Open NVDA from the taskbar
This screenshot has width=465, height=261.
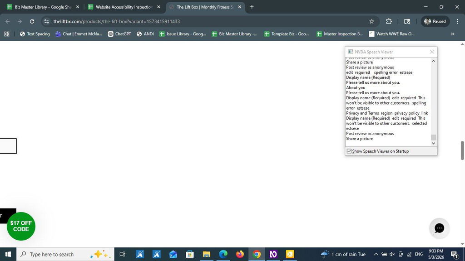pyautogui.click(x=273, y=254)
